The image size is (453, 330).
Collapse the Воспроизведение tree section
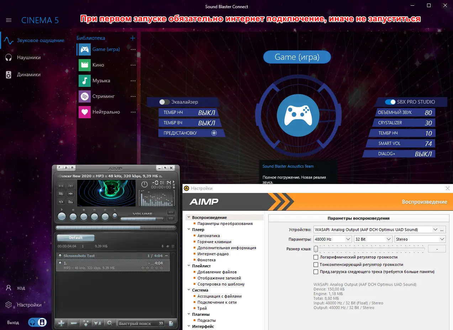click(x=188, y=218)
